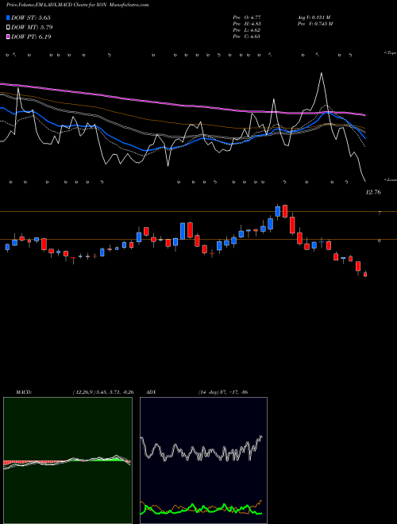Select the 'DOW PT: 6.19' label
This screenshot has height=524, width=397.
coord(31,37)
